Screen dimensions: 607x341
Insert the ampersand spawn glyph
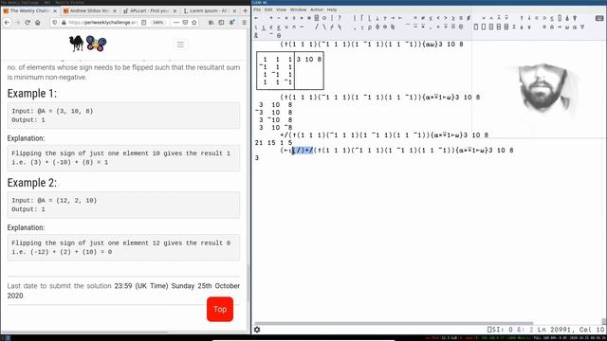coord(256,36)
